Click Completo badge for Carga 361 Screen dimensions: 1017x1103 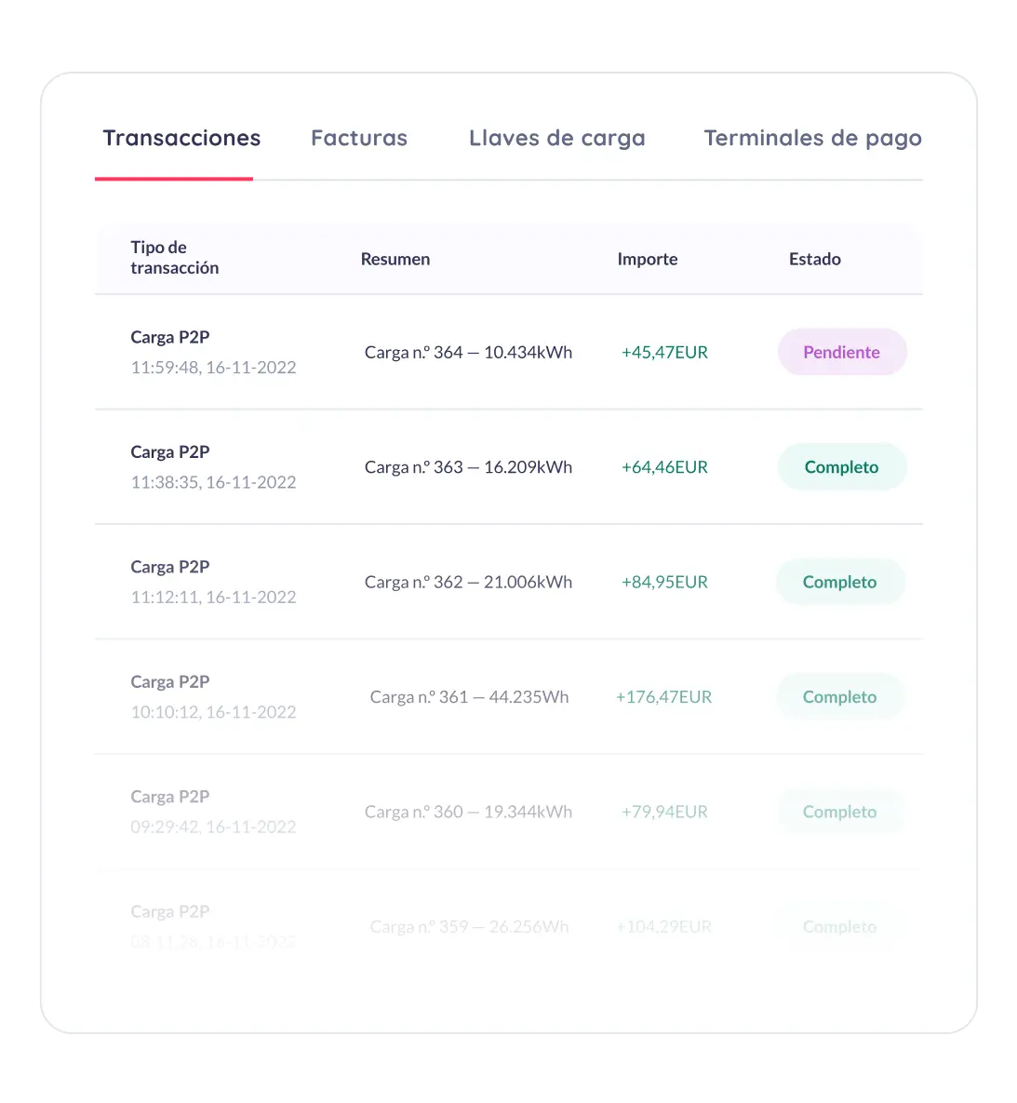[840, 697]
